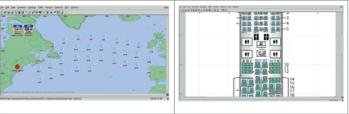Screen dimensions: 349x114
Task: Open the Protocols menu in map window
Action: point(59,8)
